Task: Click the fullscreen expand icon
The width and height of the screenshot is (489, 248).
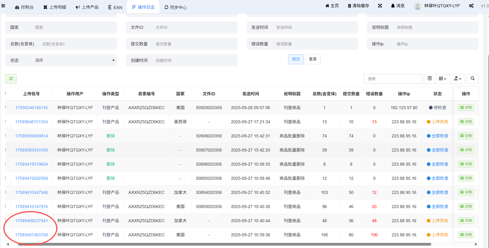Action: (380, 6)
